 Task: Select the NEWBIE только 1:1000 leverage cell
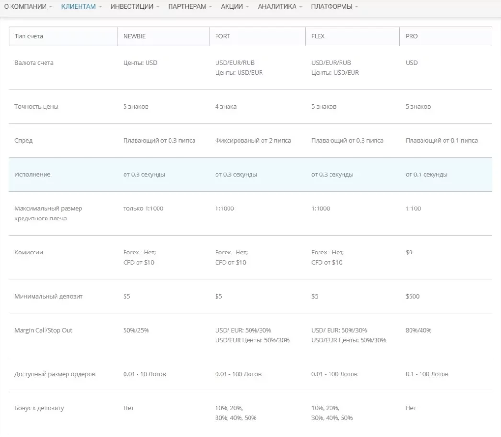click(143, 209)
